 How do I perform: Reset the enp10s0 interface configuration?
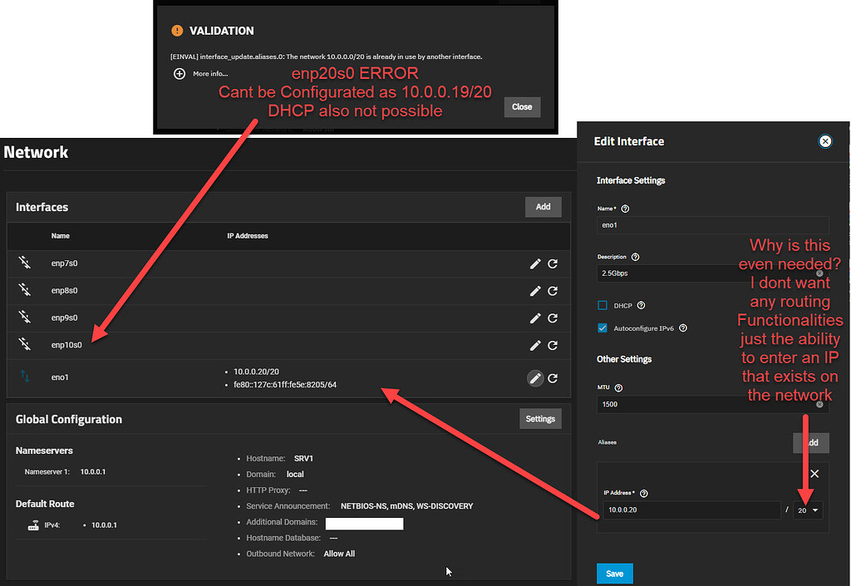tap(553, 345)
